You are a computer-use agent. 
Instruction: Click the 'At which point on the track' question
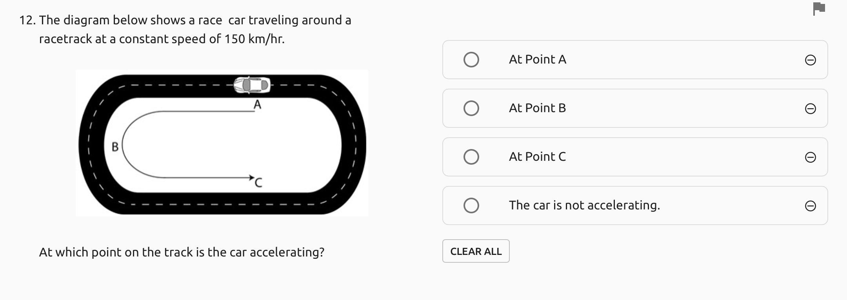pyautogui.click(x=182, y=252)
